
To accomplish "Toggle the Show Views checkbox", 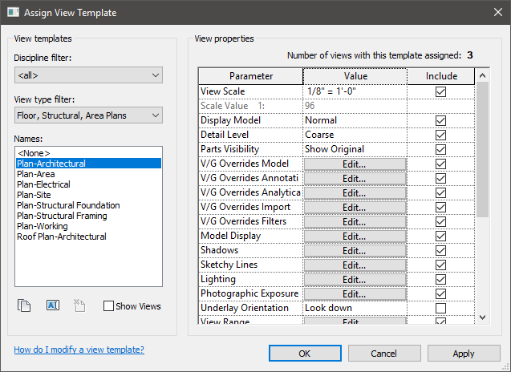I will (108, 306).
